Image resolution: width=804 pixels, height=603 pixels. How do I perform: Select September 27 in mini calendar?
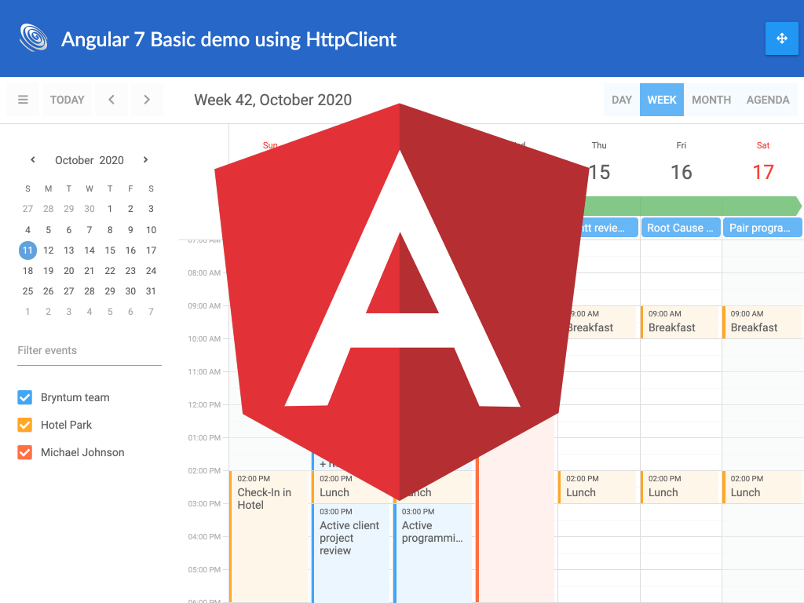pos(27,209)
